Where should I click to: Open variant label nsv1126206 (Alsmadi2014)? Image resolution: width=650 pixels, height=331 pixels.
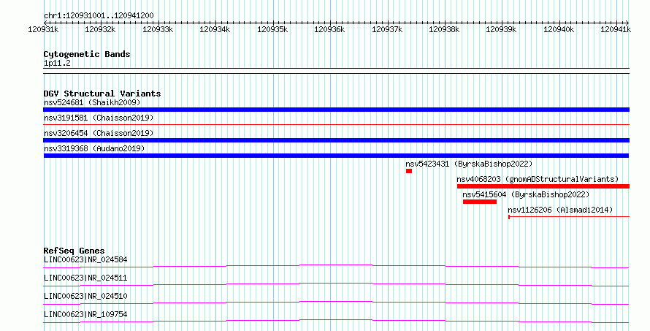pyautogui.click(x=560, y=210)
